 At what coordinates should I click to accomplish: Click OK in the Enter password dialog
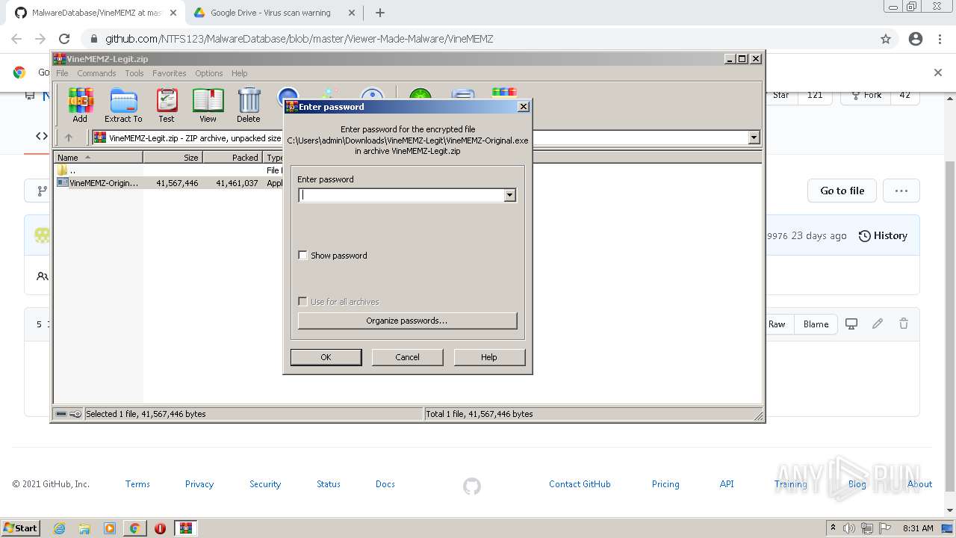[326, 357]
